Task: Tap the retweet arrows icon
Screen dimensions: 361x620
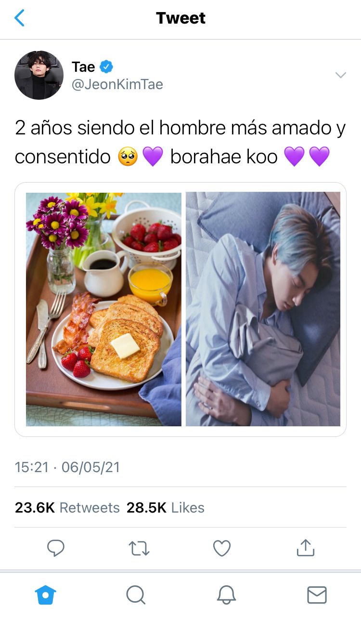Action: tap(139, 548)
